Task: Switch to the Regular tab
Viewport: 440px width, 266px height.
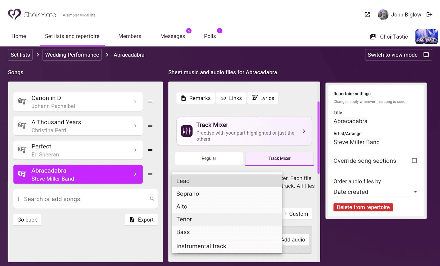Action: click(x=209, y=158)
